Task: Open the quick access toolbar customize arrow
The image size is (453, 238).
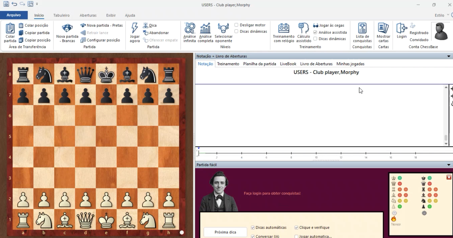Action: click(x=37, y=4)
